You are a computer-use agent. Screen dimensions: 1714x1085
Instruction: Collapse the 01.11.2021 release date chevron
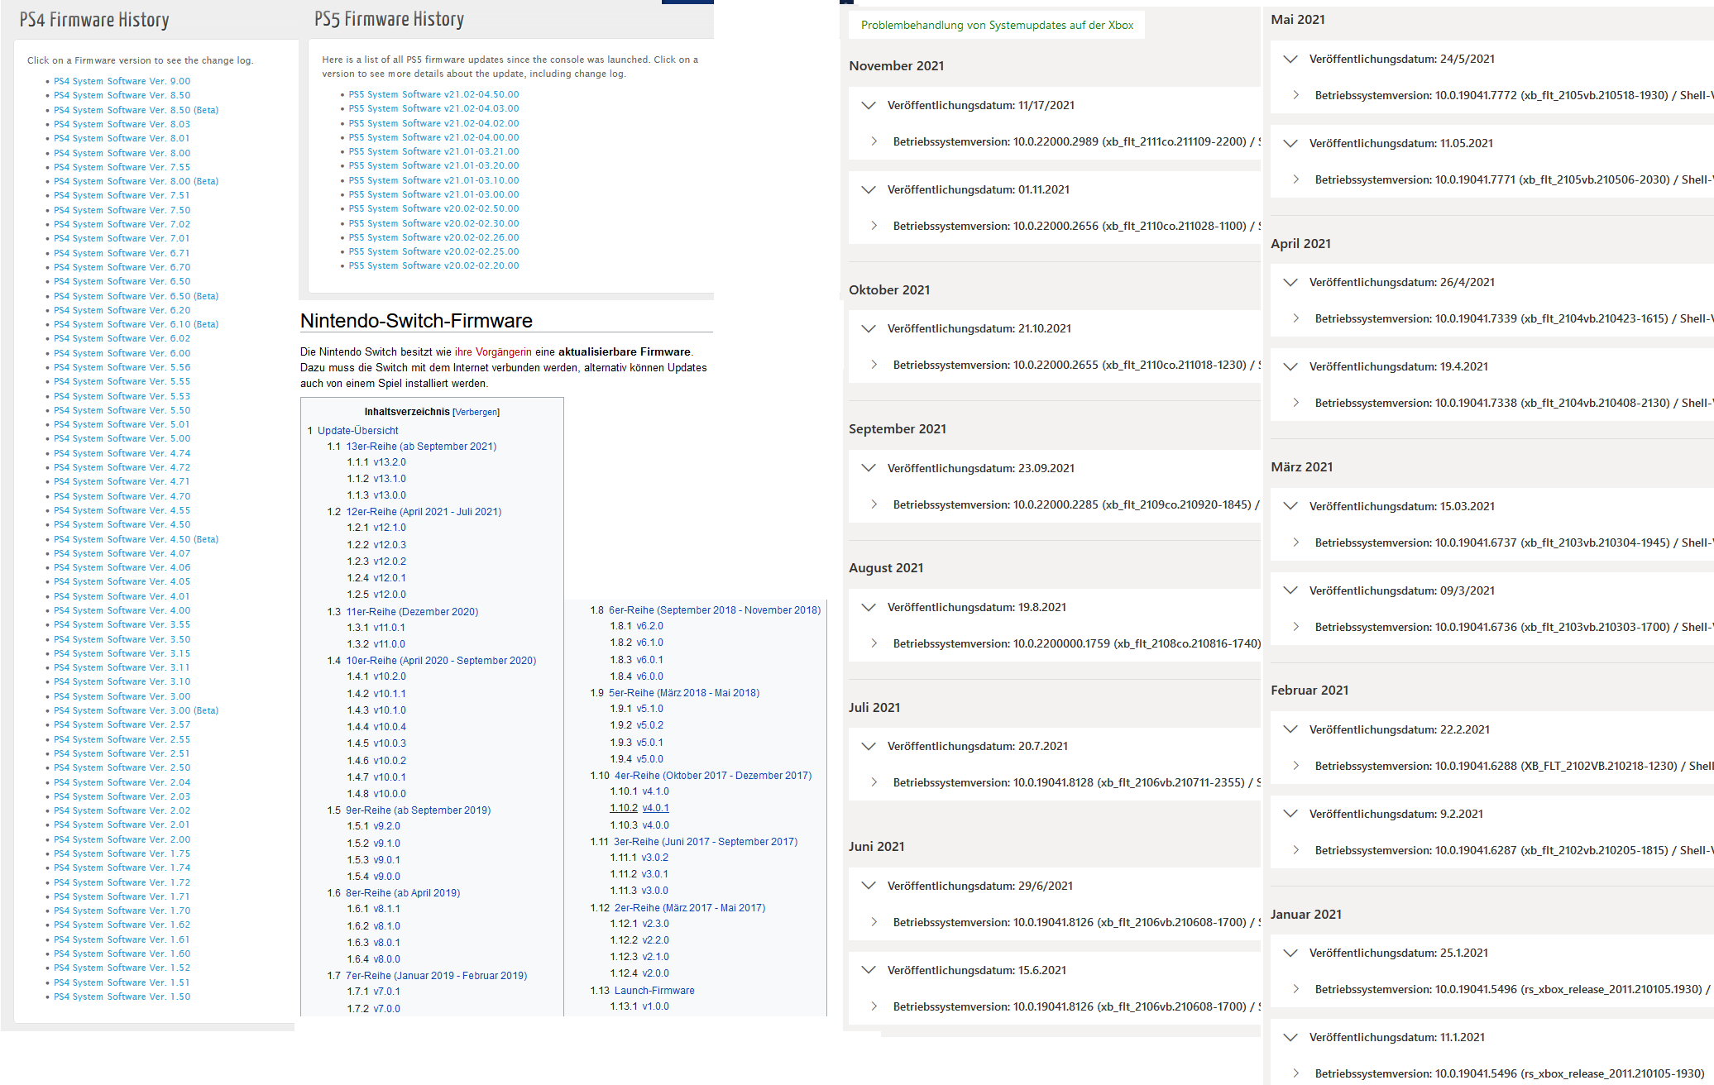click(x=868, y=189)
